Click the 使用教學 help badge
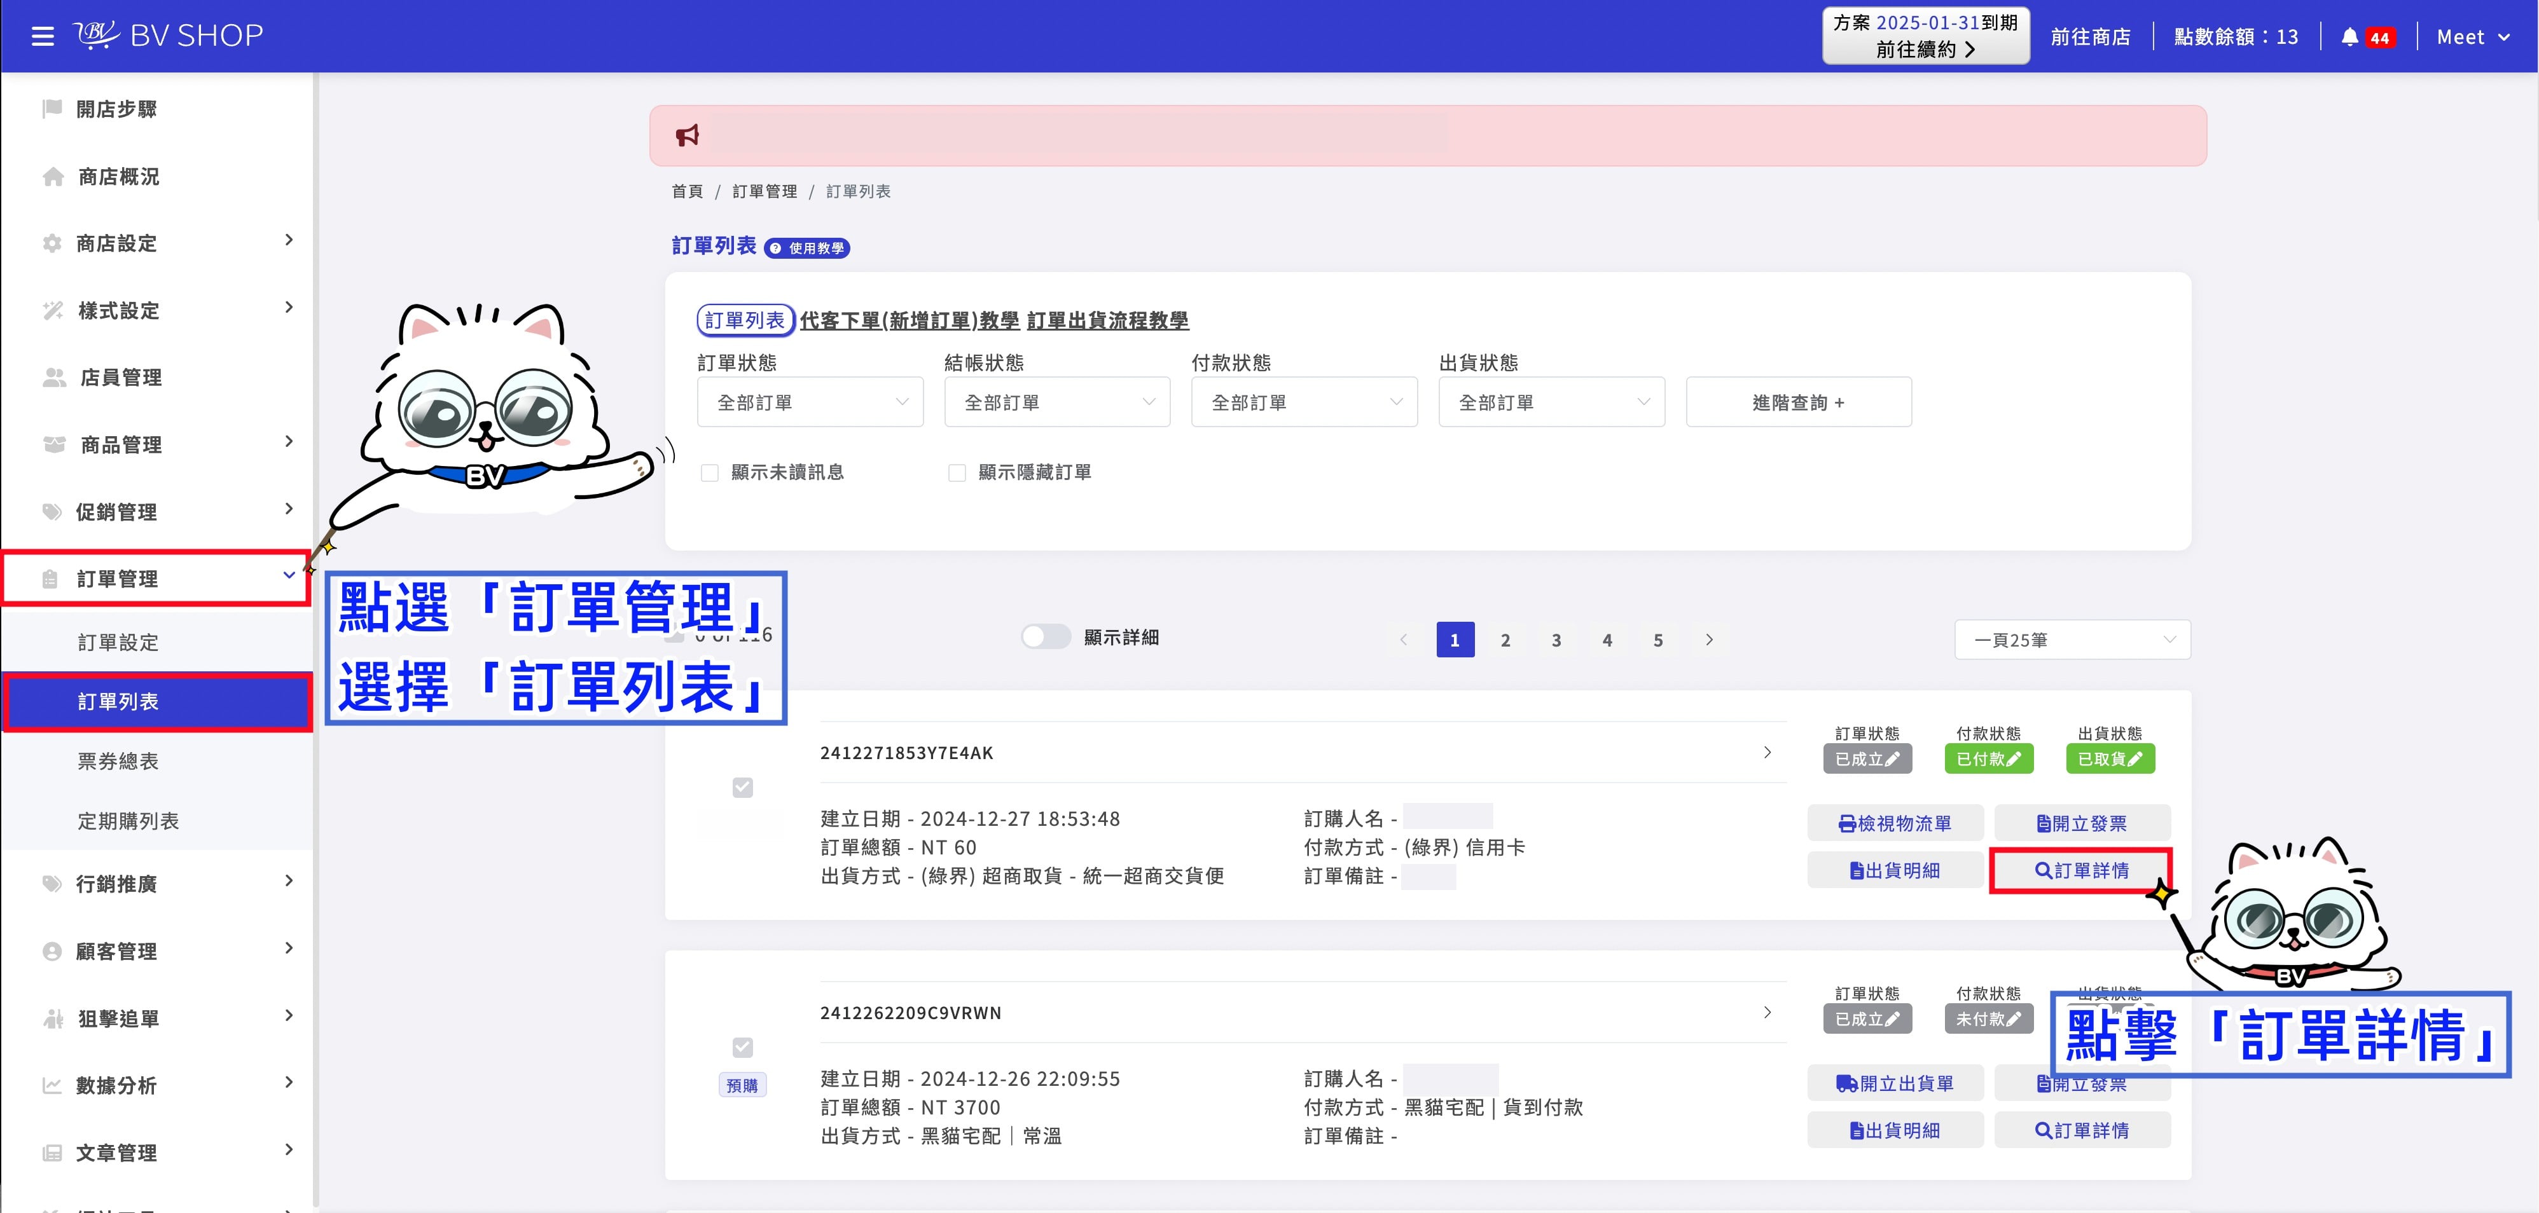2539x1213 pixels. coord(807,249)
